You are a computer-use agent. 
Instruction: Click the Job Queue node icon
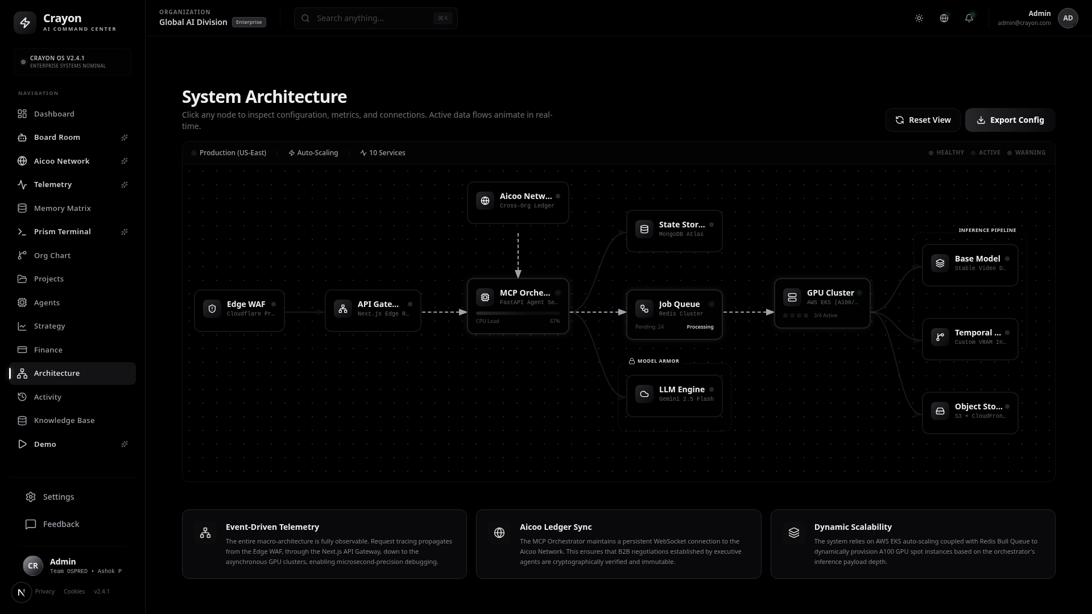pyautogui.click(x=644, y=309)
